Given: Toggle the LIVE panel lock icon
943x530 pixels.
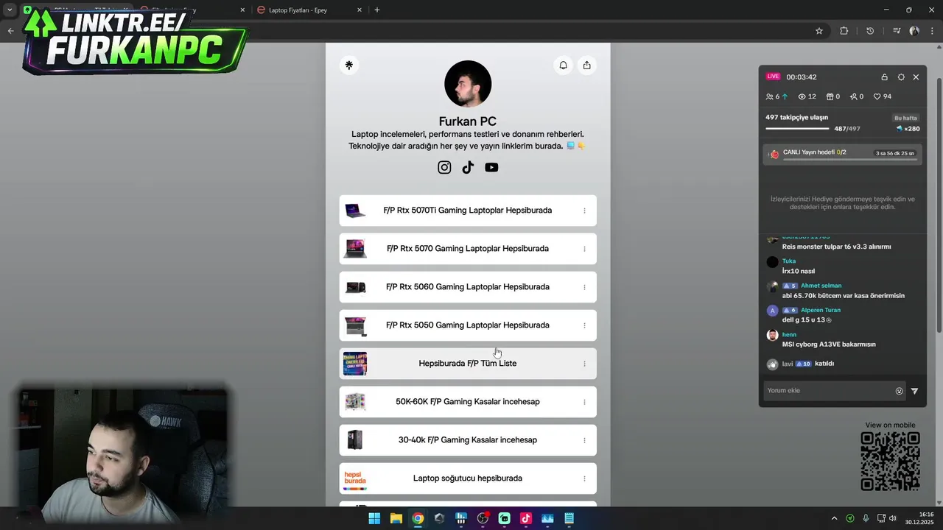Looking at the screenshot, I should click(x=884, y=77).
